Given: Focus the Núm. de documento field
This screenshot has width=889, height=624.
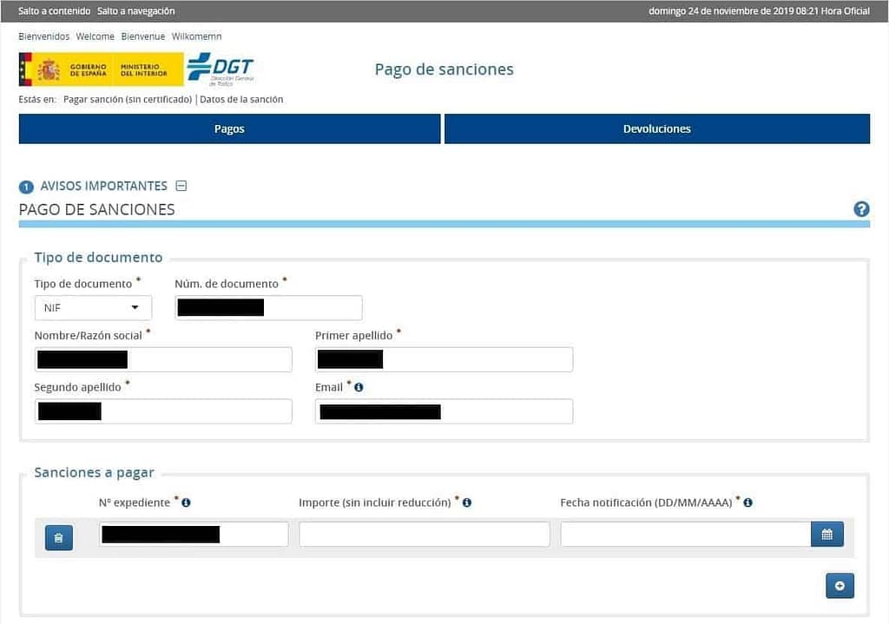Looking at the screenshot, I should (269, 308).
